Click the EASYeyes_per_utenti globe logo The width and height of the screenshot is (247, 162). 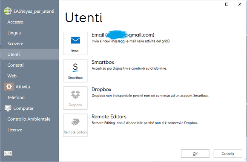(x=8, y=11)
